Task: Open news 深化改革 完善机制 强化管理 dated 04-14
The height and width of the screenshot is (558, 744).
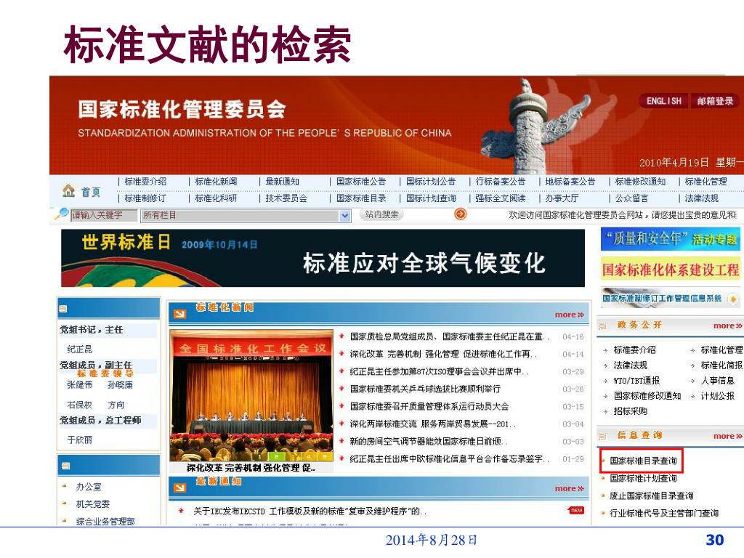Action: click(x=444, y=354)
